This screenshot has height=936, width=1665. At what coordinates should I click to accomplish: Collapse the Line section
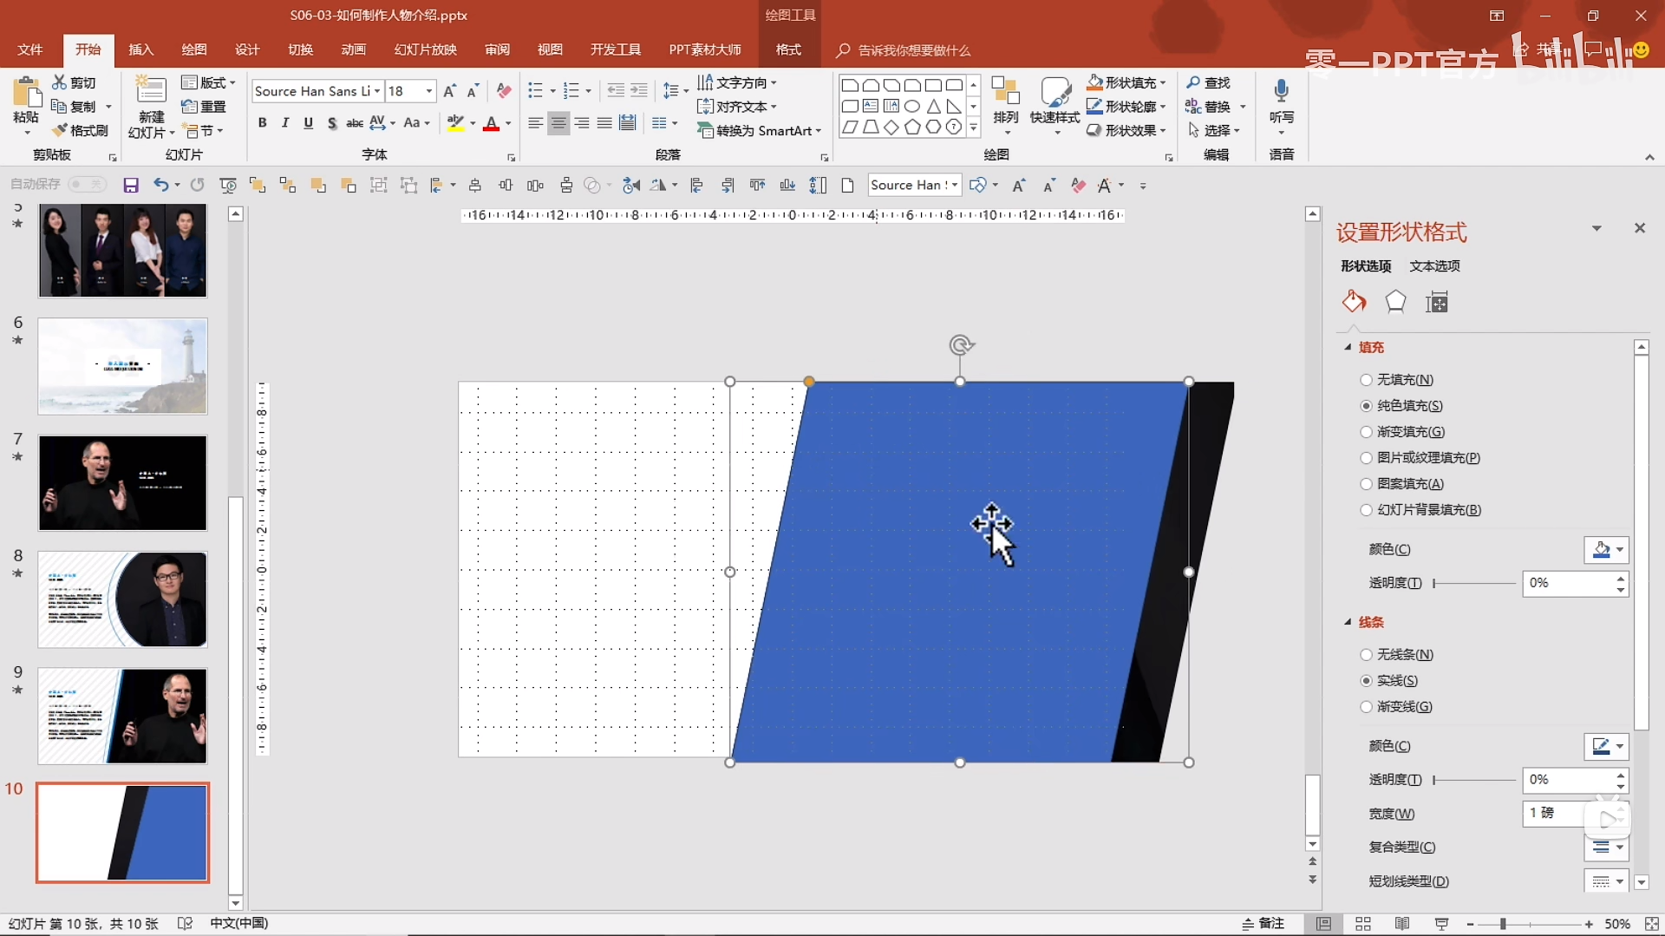(x=1348, y=622)
